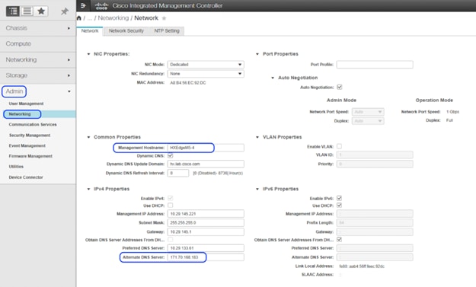This screenshot has width=476, height=287.
Task: Open the Admin Mode Duplex dropdown
Action: (x=368, y=121)
